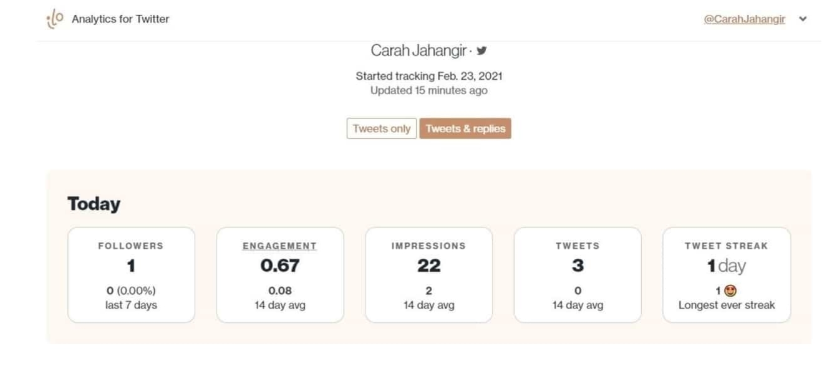This screenshot has height=369, width=837.
Task: Click the Today section heading
Action: 94,204
